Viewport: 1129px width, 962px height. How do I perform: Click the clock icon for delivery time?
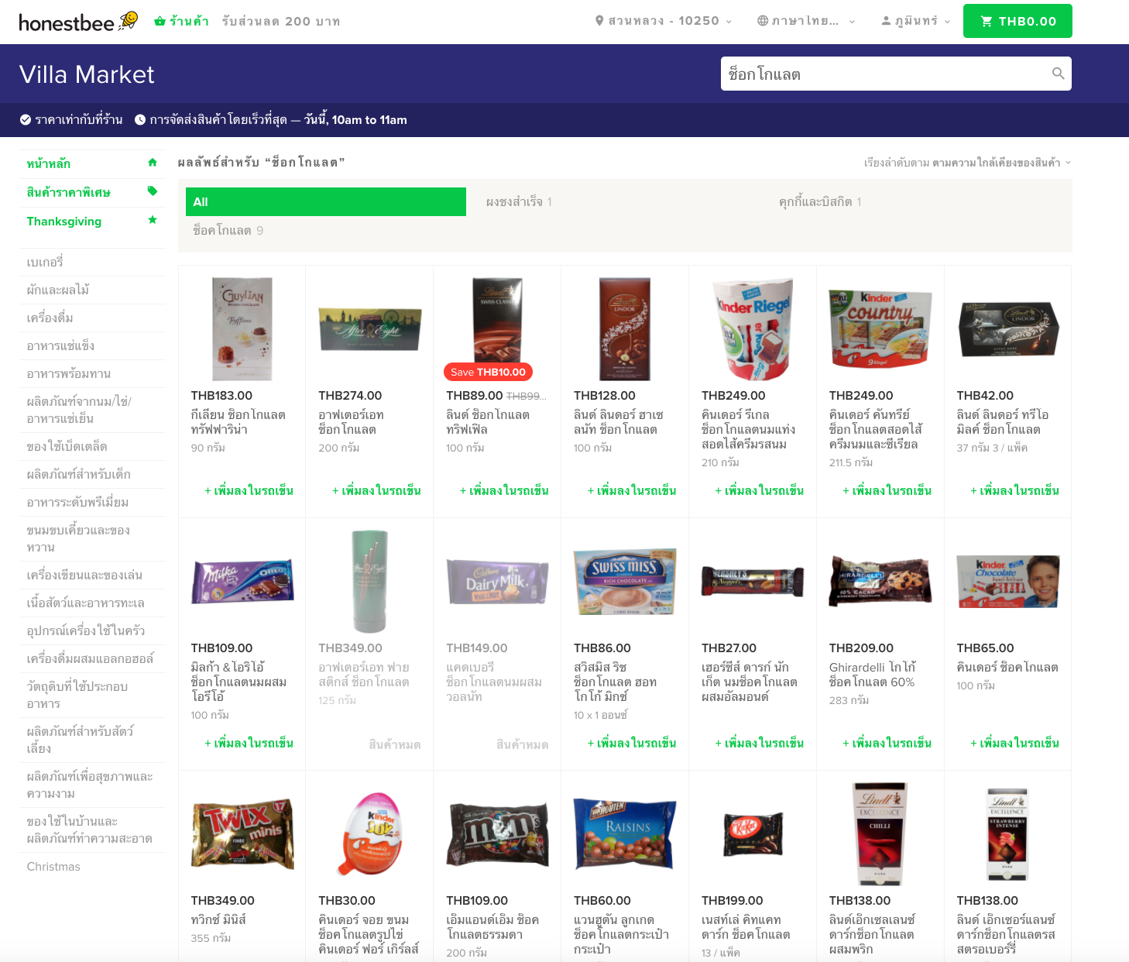[140, 120]
